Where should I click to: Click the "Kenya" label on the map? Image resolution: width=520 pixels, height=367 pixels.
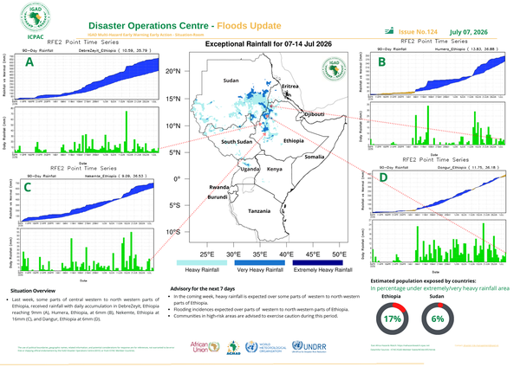pos(274,169)
